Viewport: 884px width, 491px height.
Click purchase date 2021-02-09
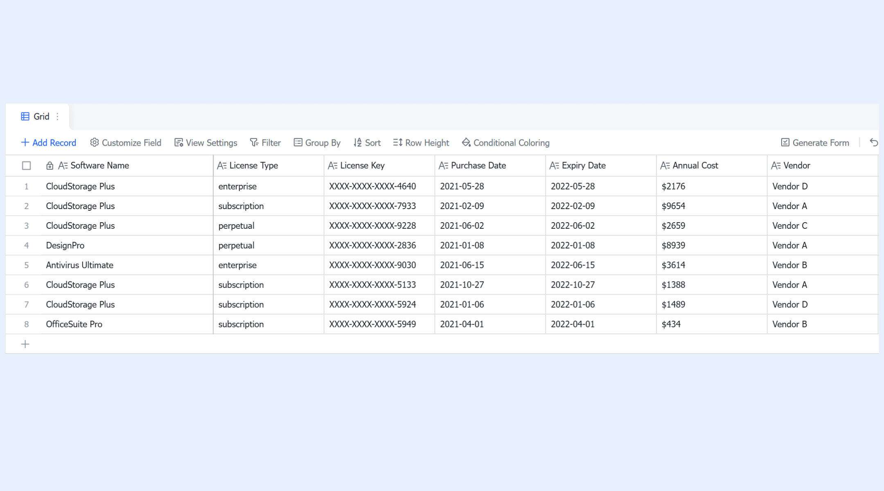coord(490,206)
